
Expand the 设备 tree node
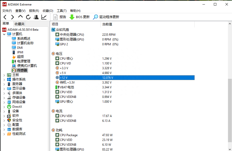point(4,111)
